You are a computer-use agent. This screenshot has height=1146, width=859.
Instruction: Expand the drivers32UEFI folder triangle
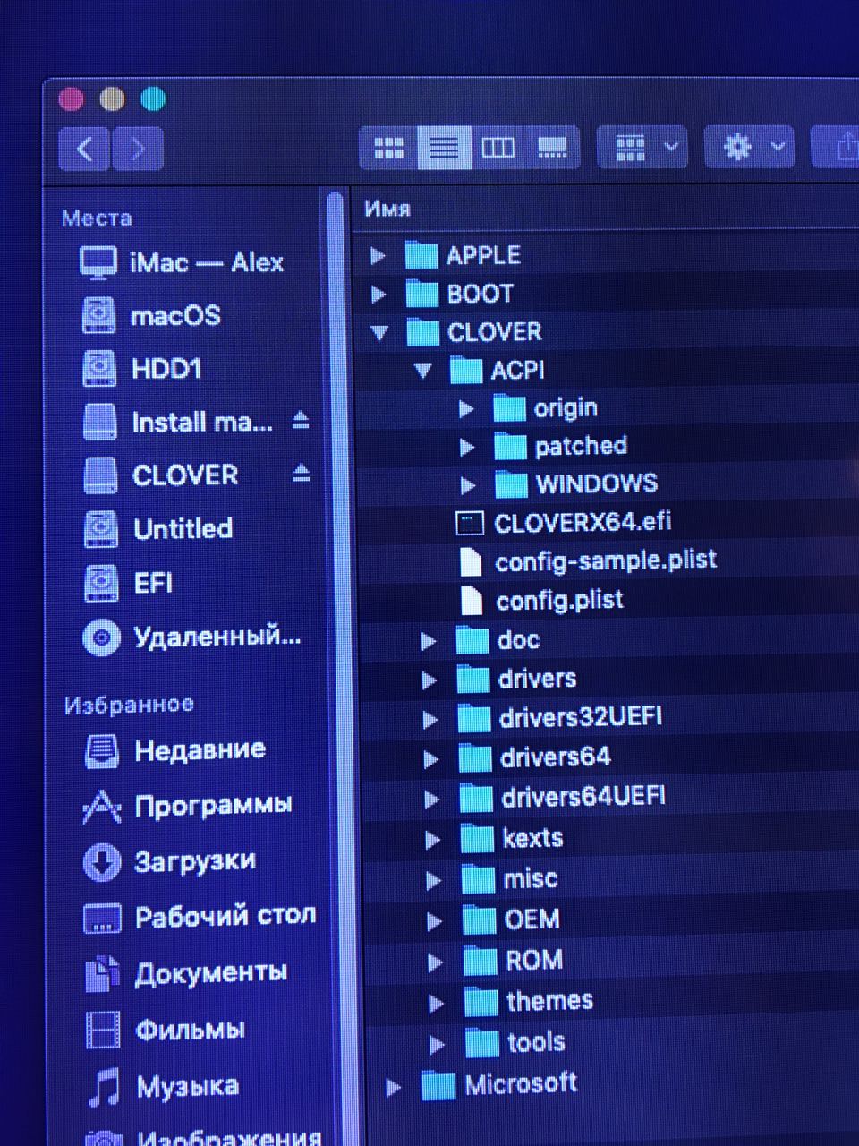point(430,719)
